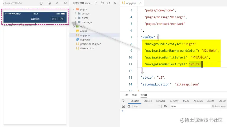The image size is (227, 127).
Task: Open the Sensor devtools tab
Action: pyautogui.click(x=222, y=101)
